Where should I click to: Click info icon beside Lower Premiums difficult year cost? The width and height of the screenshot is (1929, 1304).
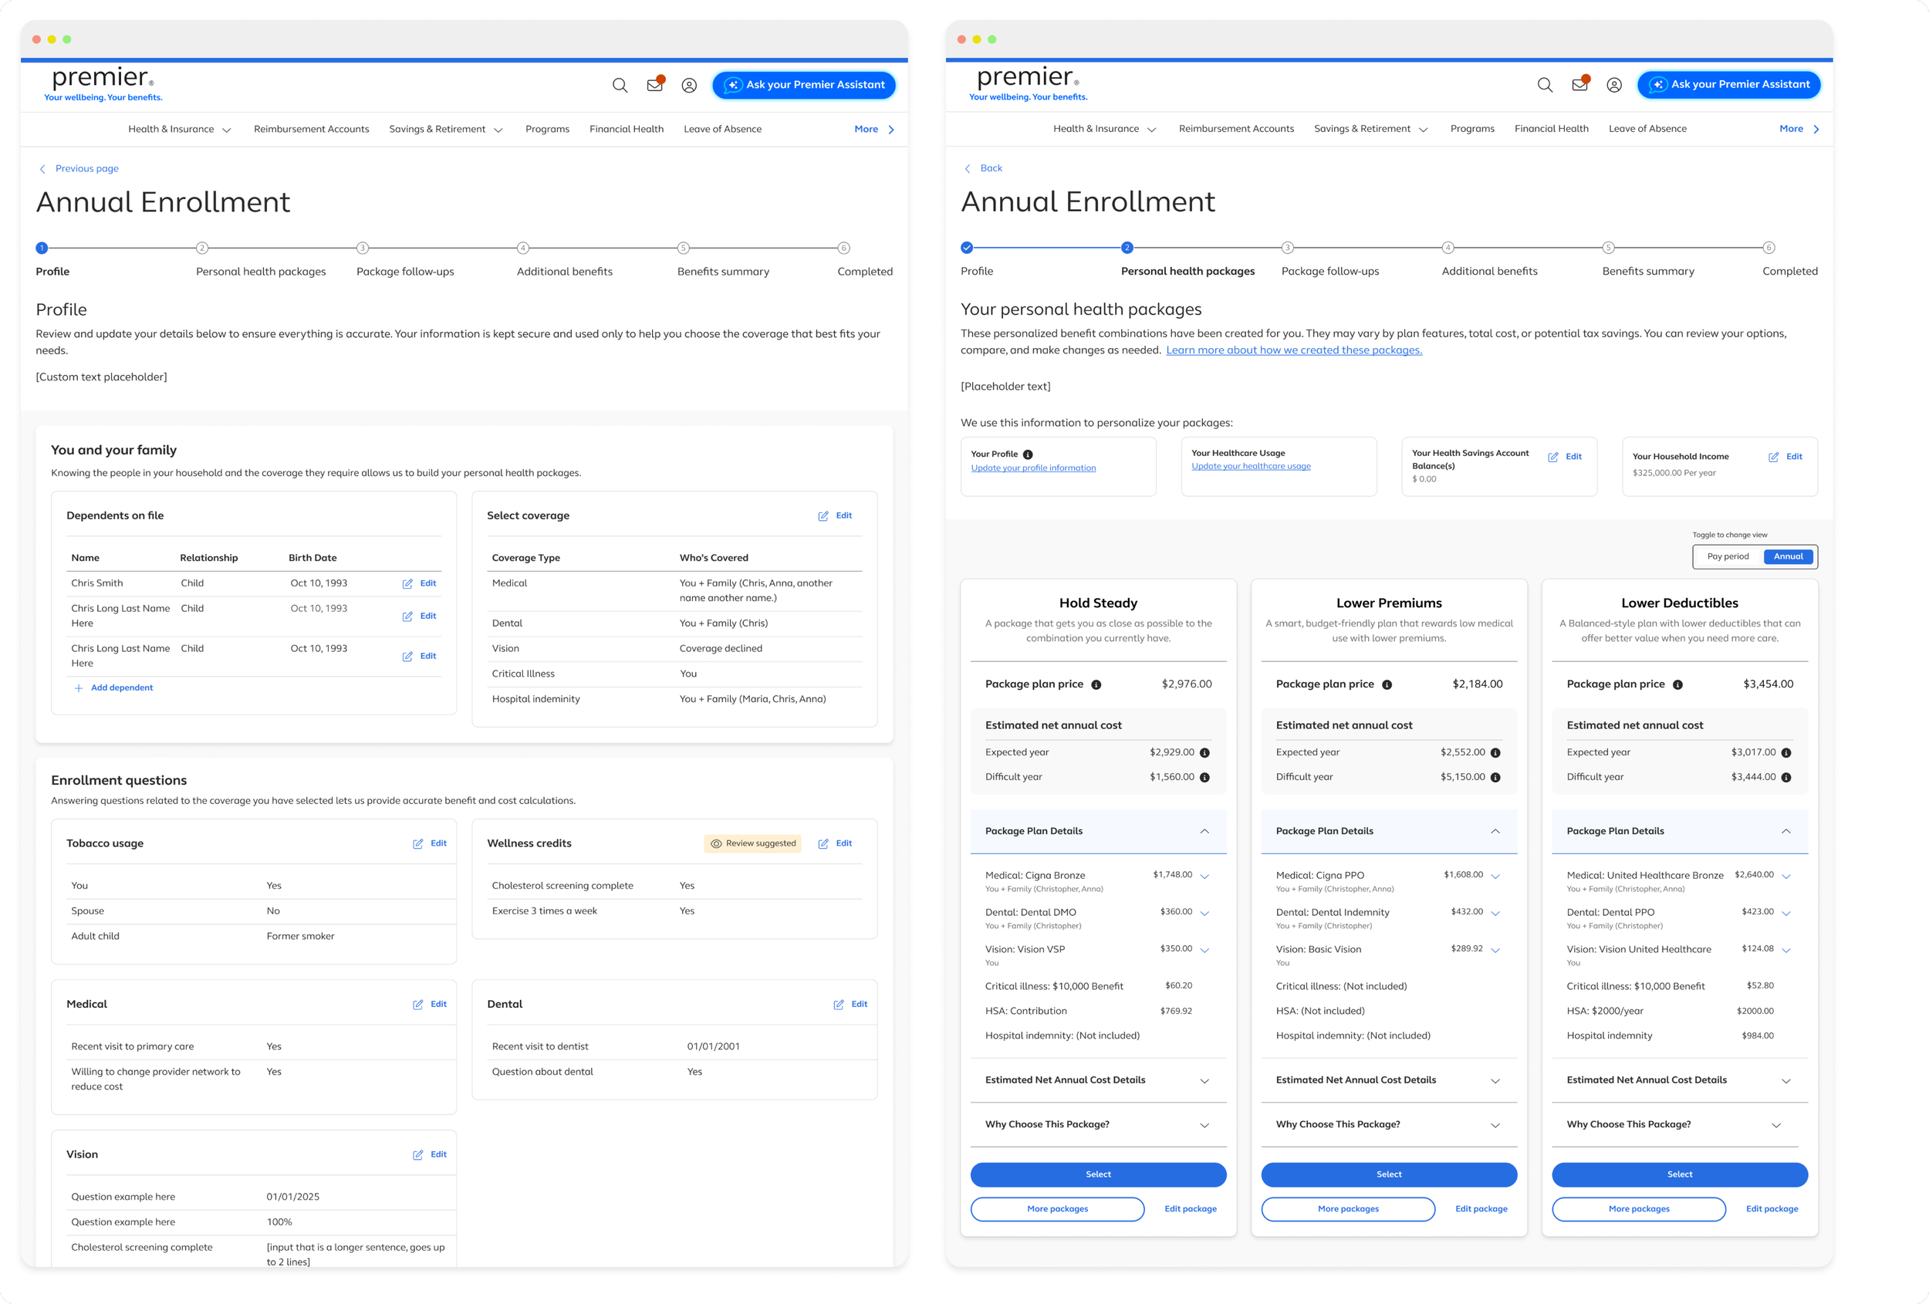pos(1495,778)
